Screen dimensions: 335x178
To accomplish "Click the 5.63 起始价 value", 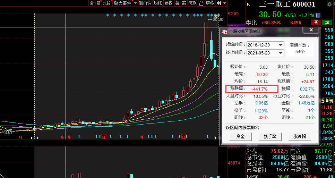I will (264, 67).
